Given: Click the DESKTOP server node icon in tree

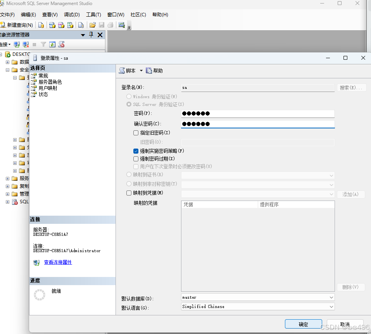Looking at the screenshot, I should 8,54.
